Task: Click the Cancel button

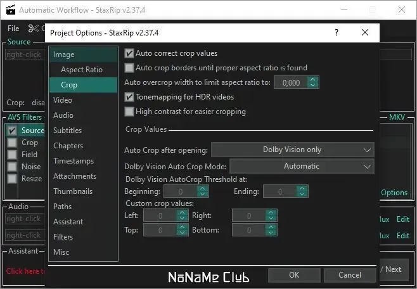Action: click(x=350, y=275)
